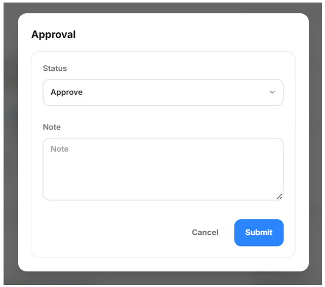Submit the approval form
Viewport: 325px width, 287px height.
point(259,232)
